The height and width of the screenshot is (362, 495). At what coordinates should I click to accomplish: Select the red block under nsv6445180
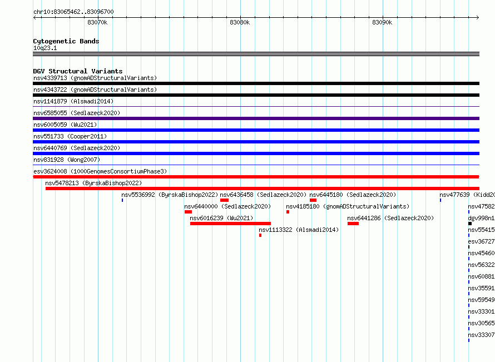(x=313, y=200)
